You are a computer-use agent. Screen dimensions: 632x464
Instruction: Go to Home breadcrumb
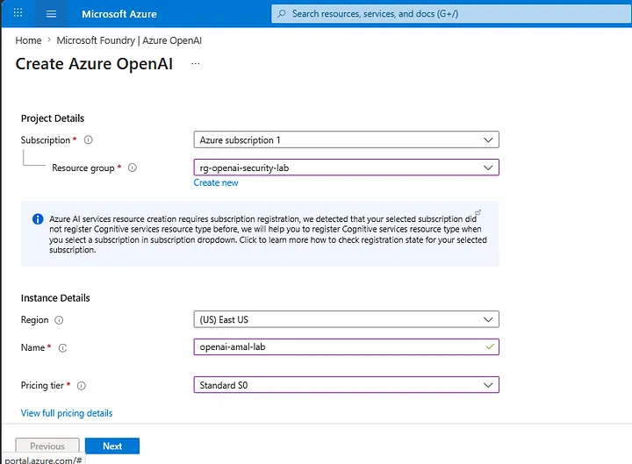pos(28,40)
